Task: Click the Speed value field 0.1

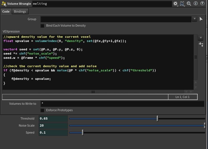Action: (x=53, y=132)
